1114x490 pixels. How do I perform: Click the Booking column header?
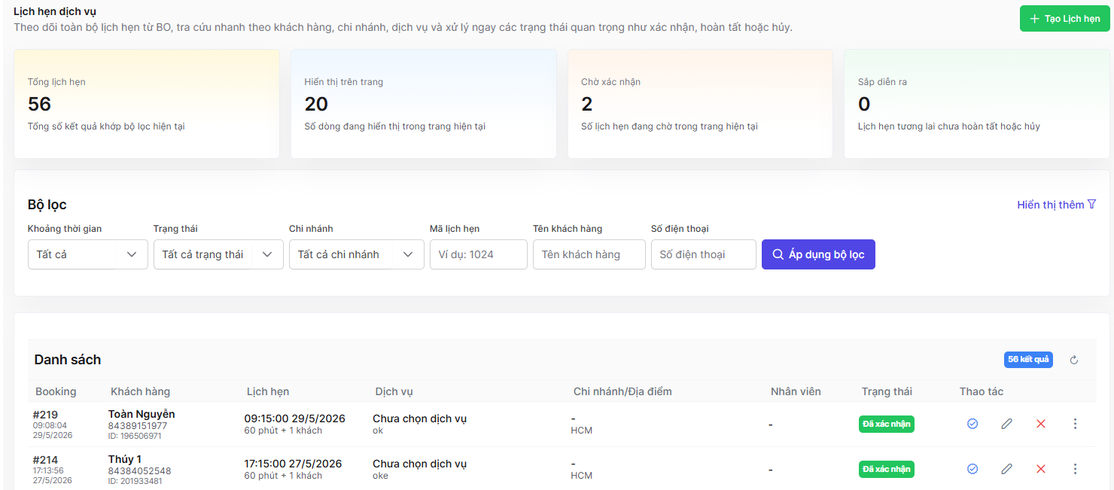click(56, 391)
